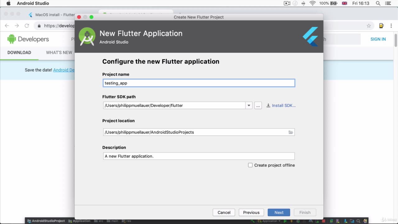Click the Project location text field
Screen dimensions: 398x224
tap(199, 132)
